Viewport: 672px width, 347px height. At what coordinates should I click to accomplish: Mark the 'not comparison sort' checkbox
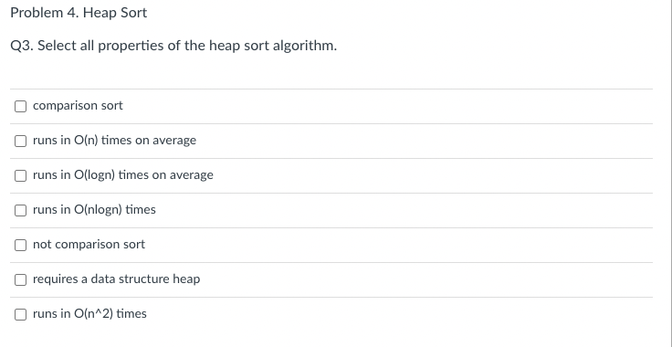click(21, 245)
